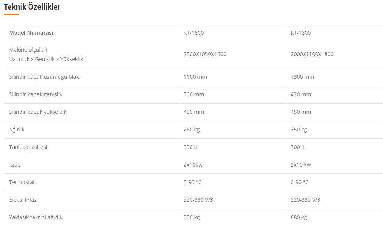
Task: Click the 2000X1050X1600 dimensions cell
Action: pos(205,54)
